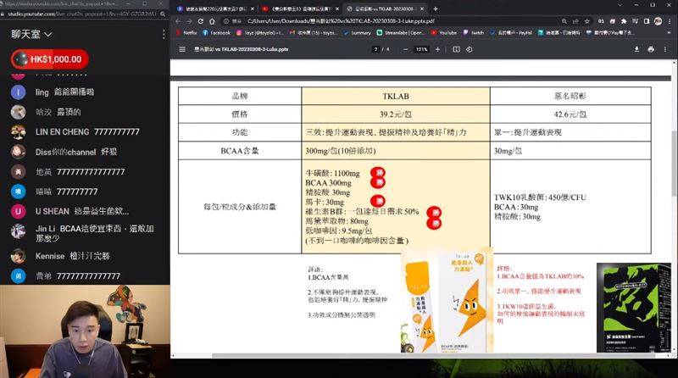Click the Diss你的channel username
The width and height of the screenshot is (678, 378).
pos(66,152)
